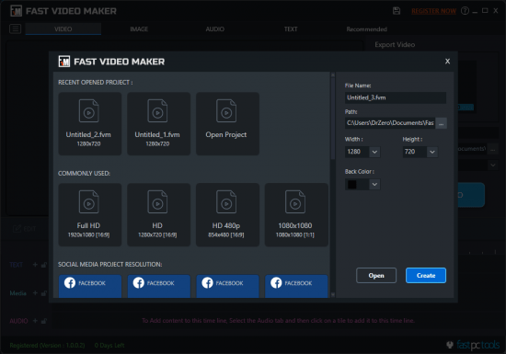Click the third Facebook resolution tile
This screenshot has height=354, width=506.
pos(227,286)
